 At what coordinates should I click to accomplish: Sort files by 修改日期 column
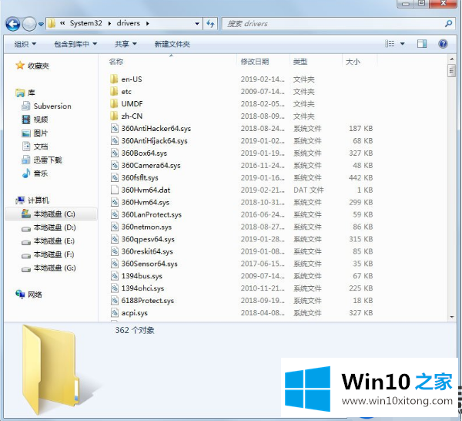[255, 62]
